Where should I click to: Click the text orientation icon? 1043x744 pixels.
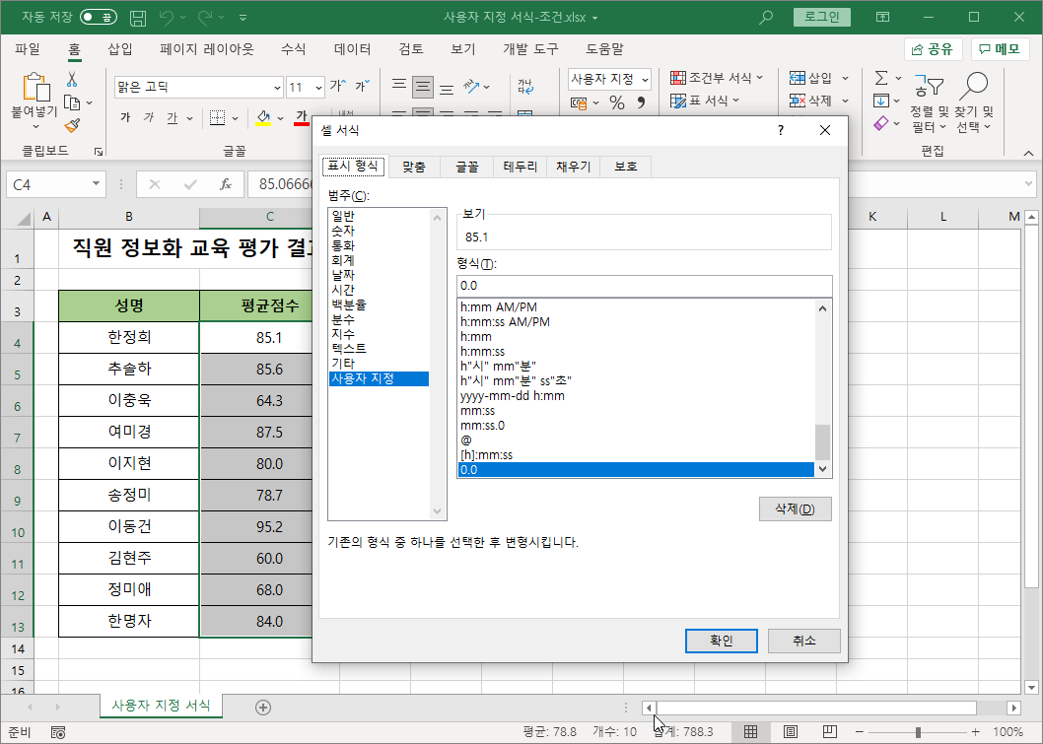tap(472, 87)
